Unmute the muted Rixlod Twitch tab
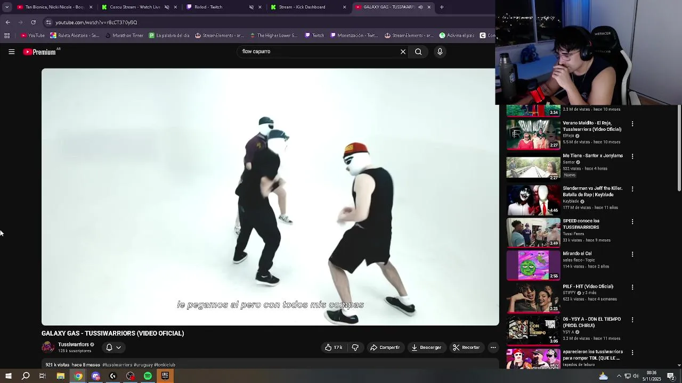 (x=251, y=7)
